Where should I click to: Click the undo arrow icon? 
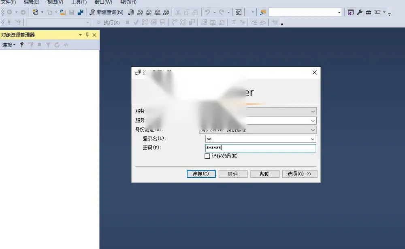tap(207, 12)
